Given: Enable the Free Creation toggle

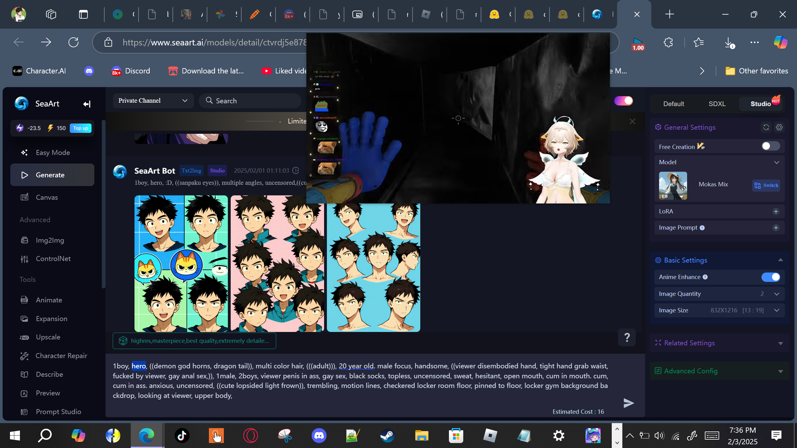Looking at the screenshot, I should [x=771, y=146].
